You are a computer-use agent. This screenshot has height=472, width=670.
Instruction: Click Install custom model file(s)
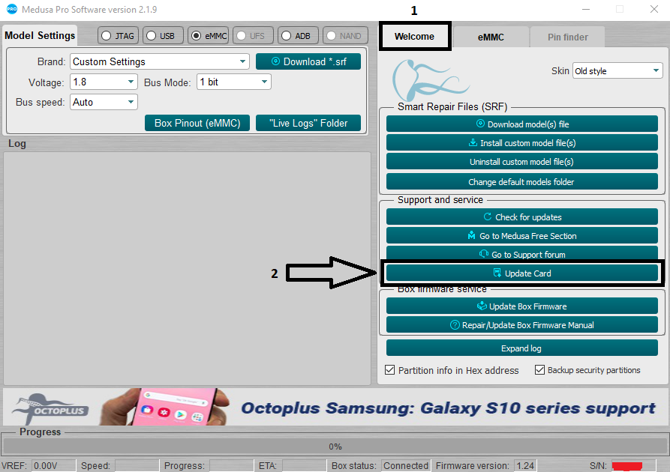(521, 143)
